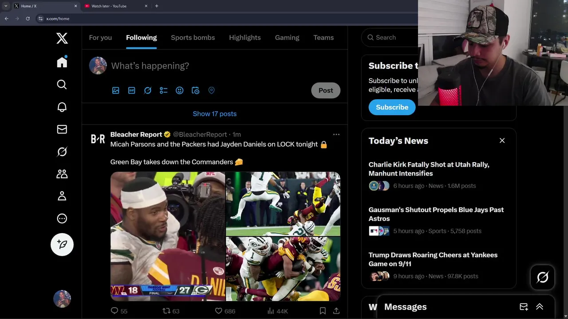
Task: Open emoji picker in composer
Action: tap(180, 90)
